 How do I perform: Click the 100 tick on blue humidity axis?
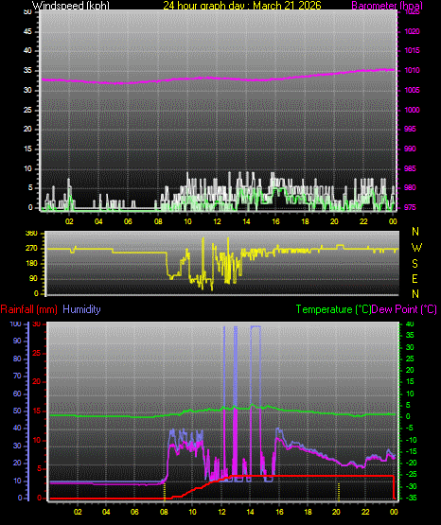15,324
